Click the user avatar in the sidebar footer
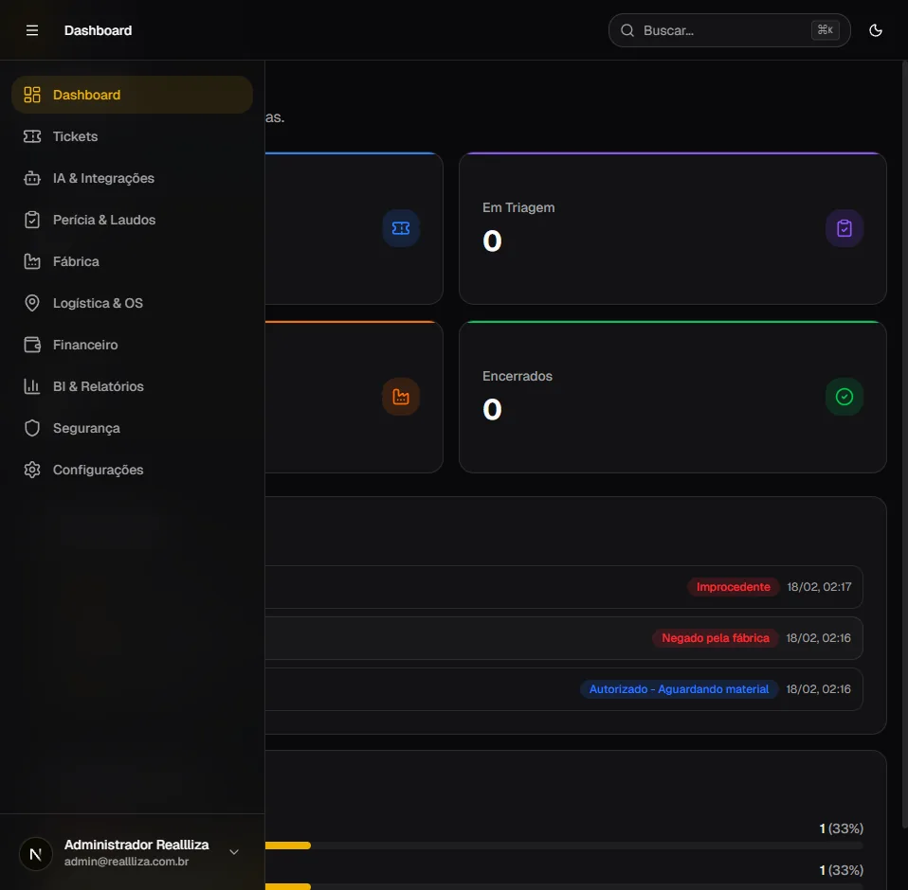Viewport: 908px width, 890px height. click(x=36, y=854)
